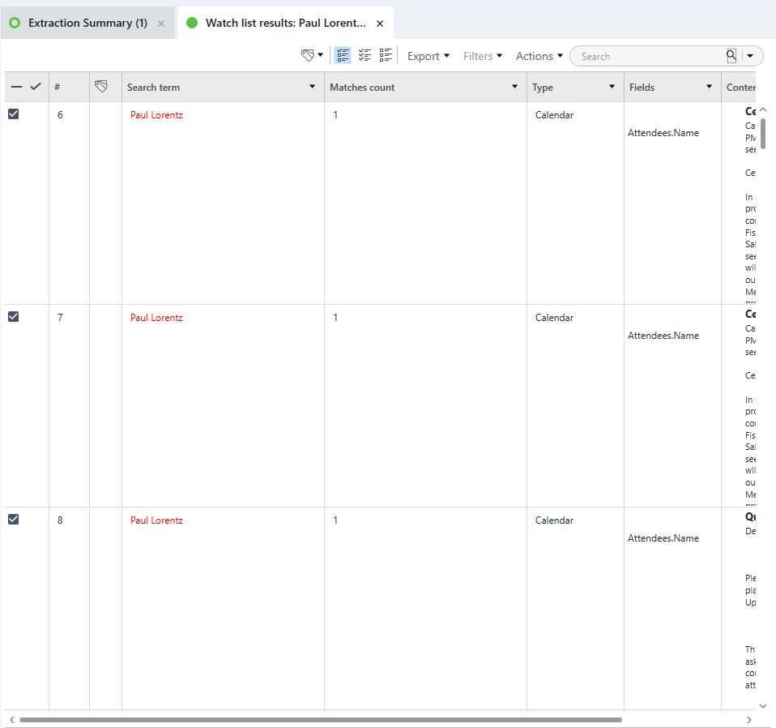Switch to the Extraction Summary (1) tab
The height and width of the screenshot is (728, 776).
pos(87,24)
